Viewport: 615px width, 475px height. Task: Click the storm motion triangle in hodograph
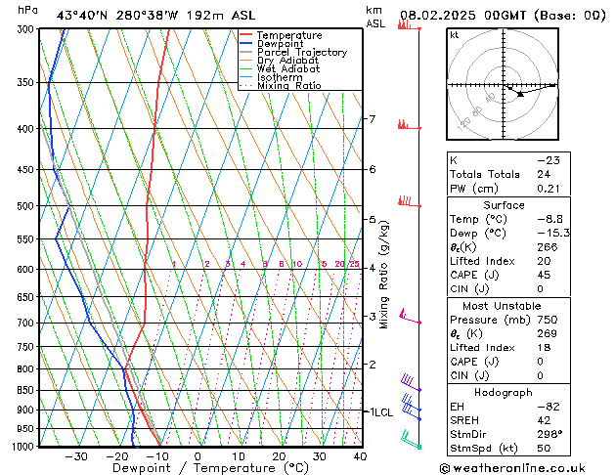pos(520,94)
